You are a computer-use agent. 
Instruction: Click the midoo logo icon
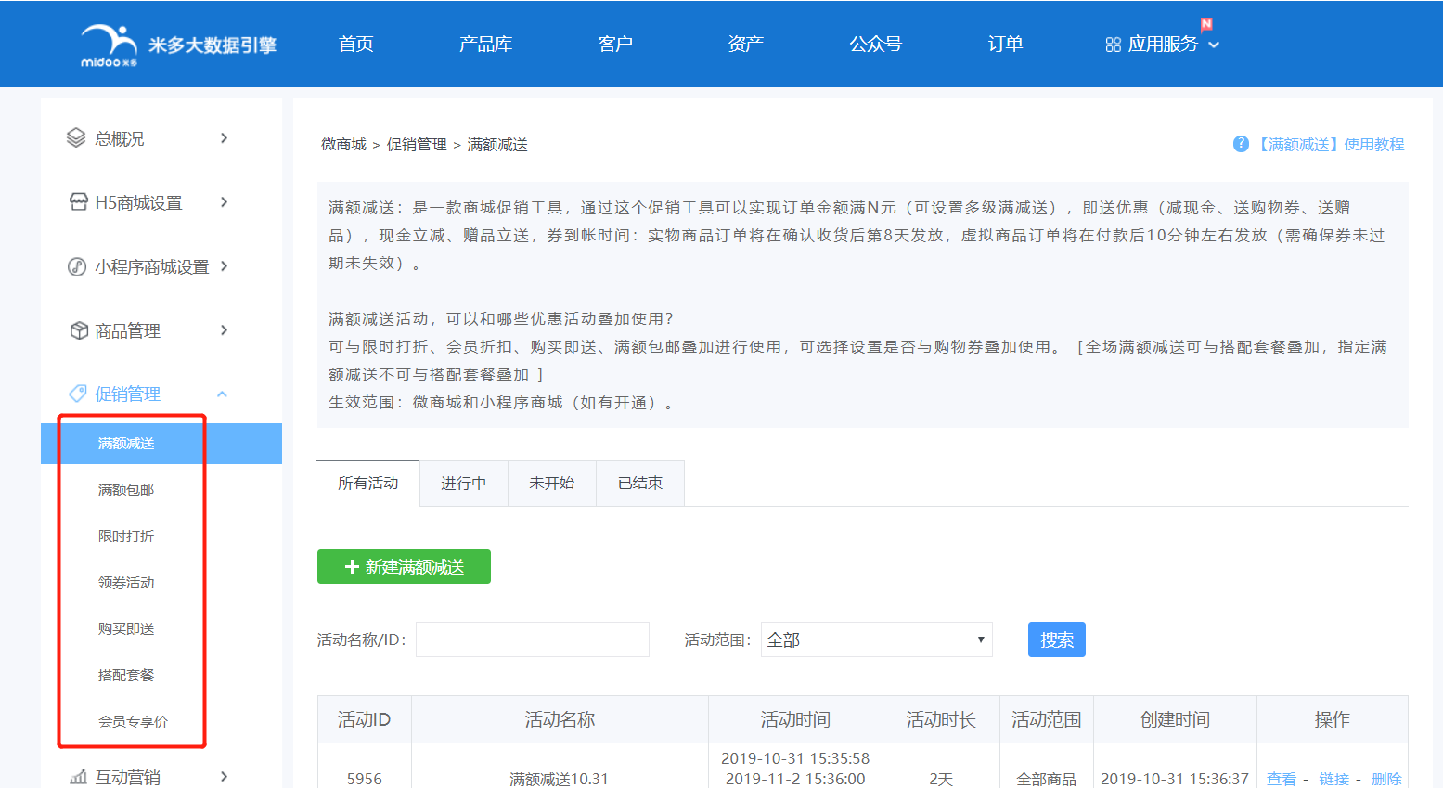pos(109,45)
